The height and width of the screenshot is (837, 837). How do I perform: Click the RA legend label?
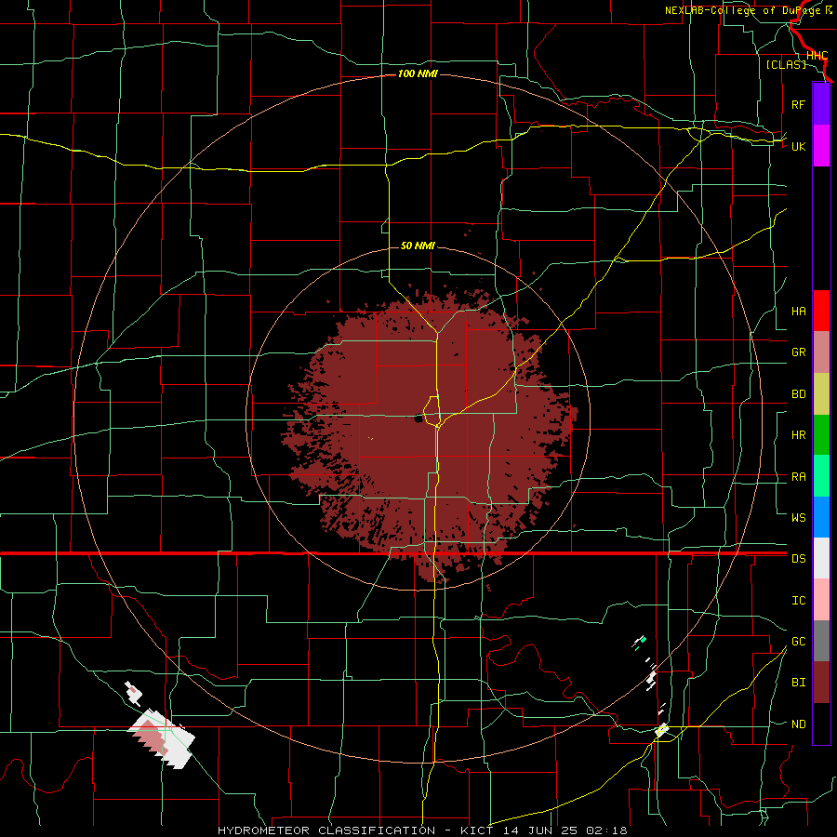point(798,477)
